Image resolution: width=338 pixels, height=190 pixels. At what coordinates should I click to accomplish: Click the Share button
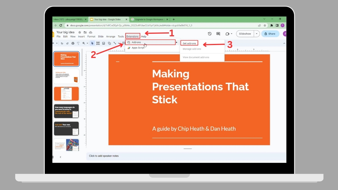(x=270, y=34)
